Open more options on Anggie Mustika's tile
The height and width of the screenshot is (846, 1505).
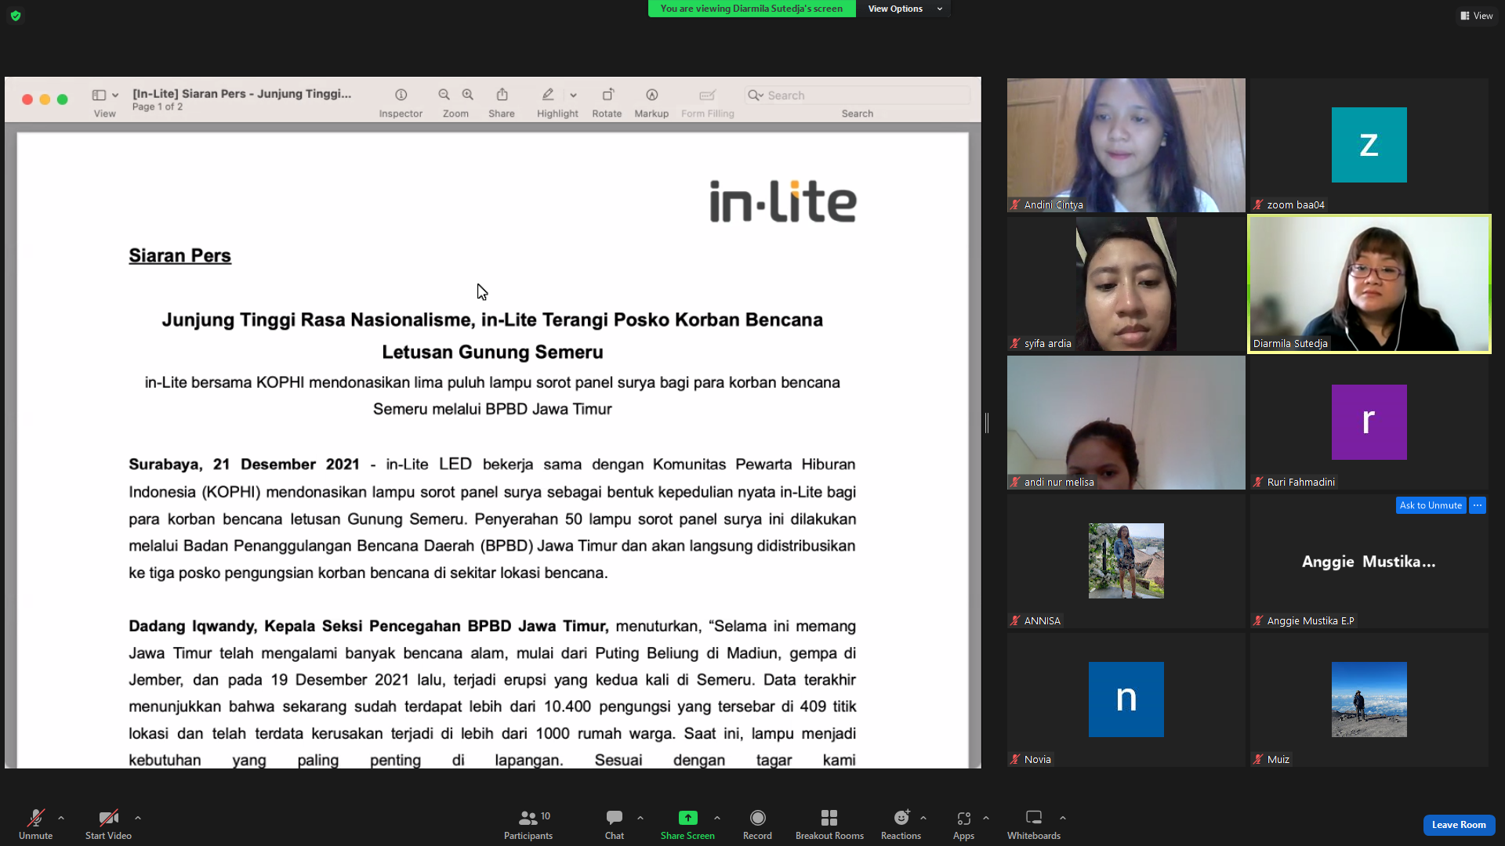click(x=1478, y=505)
